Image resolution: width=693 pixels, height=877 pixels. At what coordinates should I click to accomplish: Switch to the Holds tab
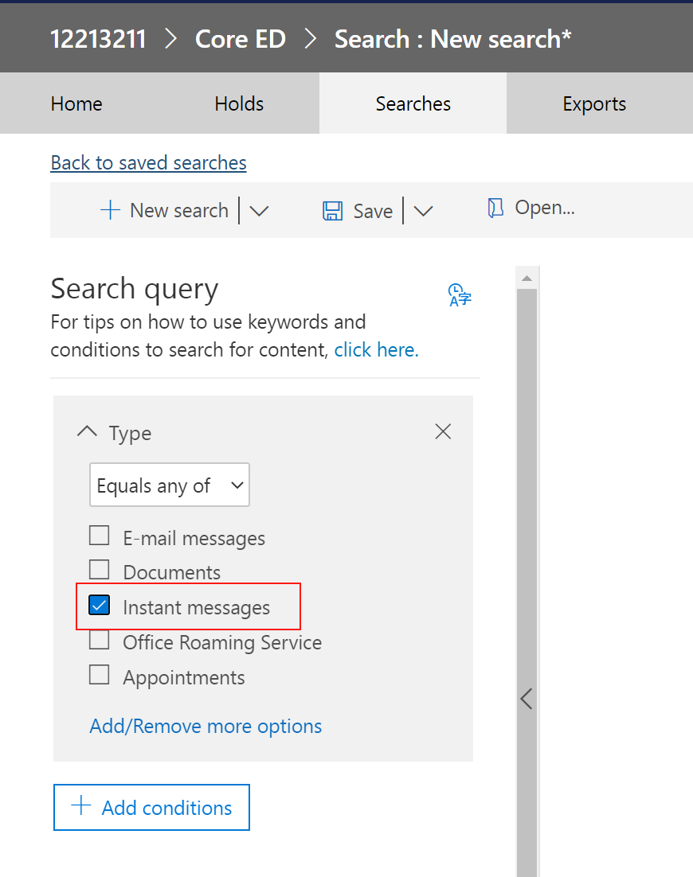239,104
